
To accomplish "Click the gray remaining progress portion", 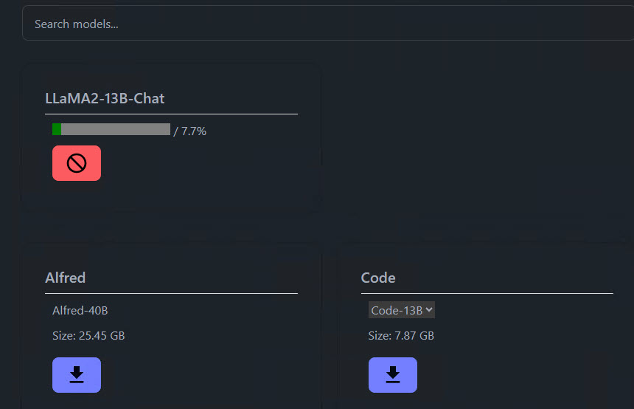I will [x=116, y=129].
